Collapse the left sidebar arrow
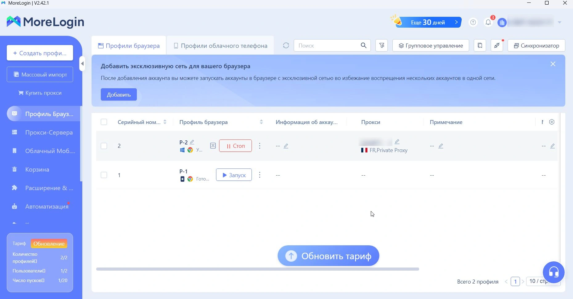 [x=82, y=64]
